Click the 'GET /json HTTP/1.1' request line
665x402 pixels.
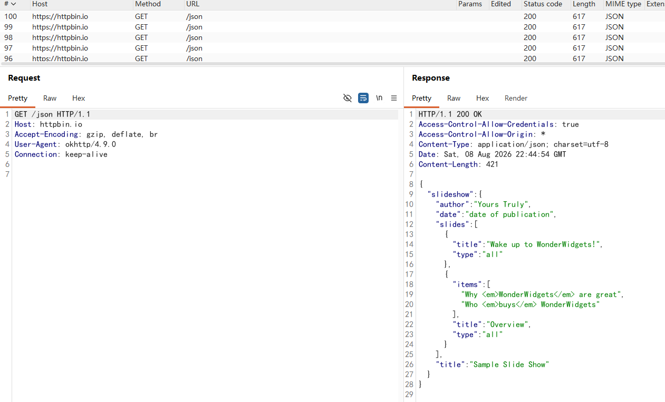coord(53,114)
